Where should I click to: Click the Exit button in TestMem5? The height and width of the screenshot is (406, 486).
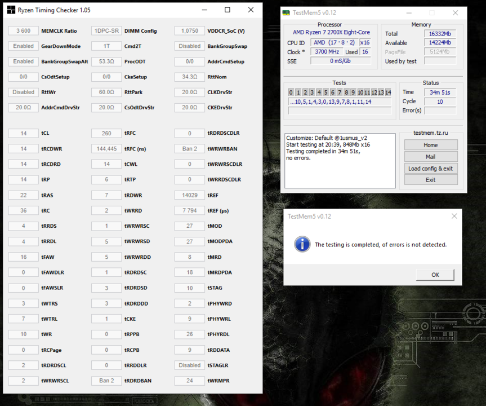click(x=430, y=180)
